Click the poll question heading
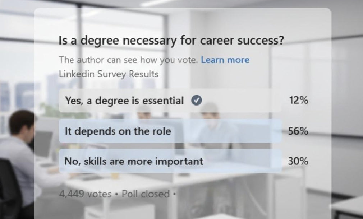 coord(171,41)
